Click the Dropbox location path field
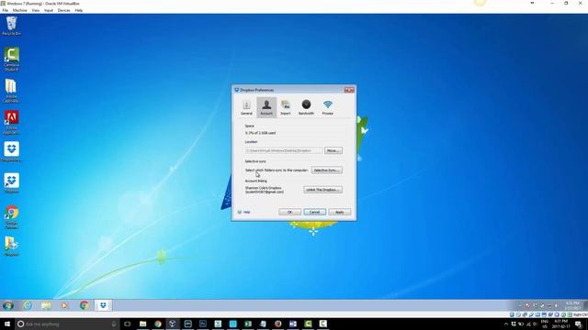This screenshot has height=330, width=588. 284,150
